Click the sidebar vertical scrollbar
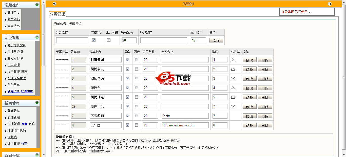Screen dimensions: 346x157 pos(43,35)
